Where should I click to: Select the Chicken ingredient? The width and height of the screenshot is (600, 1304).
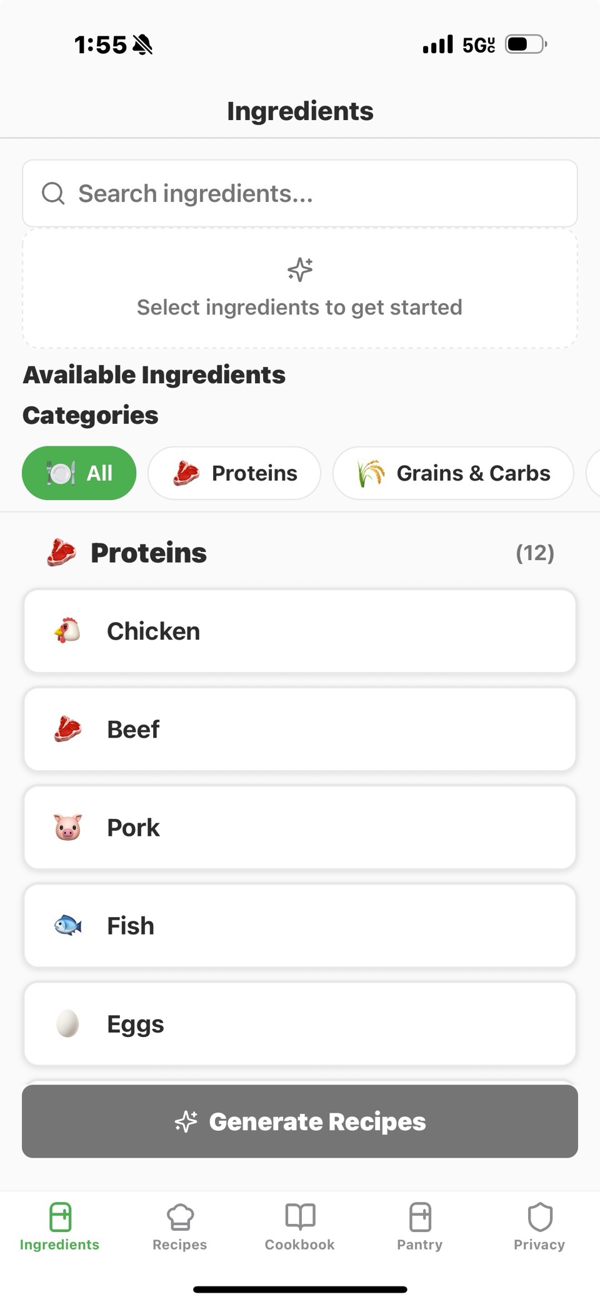[x=300, y=631]
